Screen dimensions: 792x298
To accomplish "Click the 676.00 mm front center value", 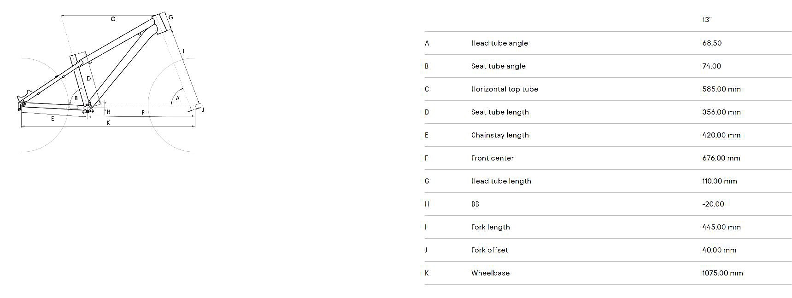I will pos(721,158).
